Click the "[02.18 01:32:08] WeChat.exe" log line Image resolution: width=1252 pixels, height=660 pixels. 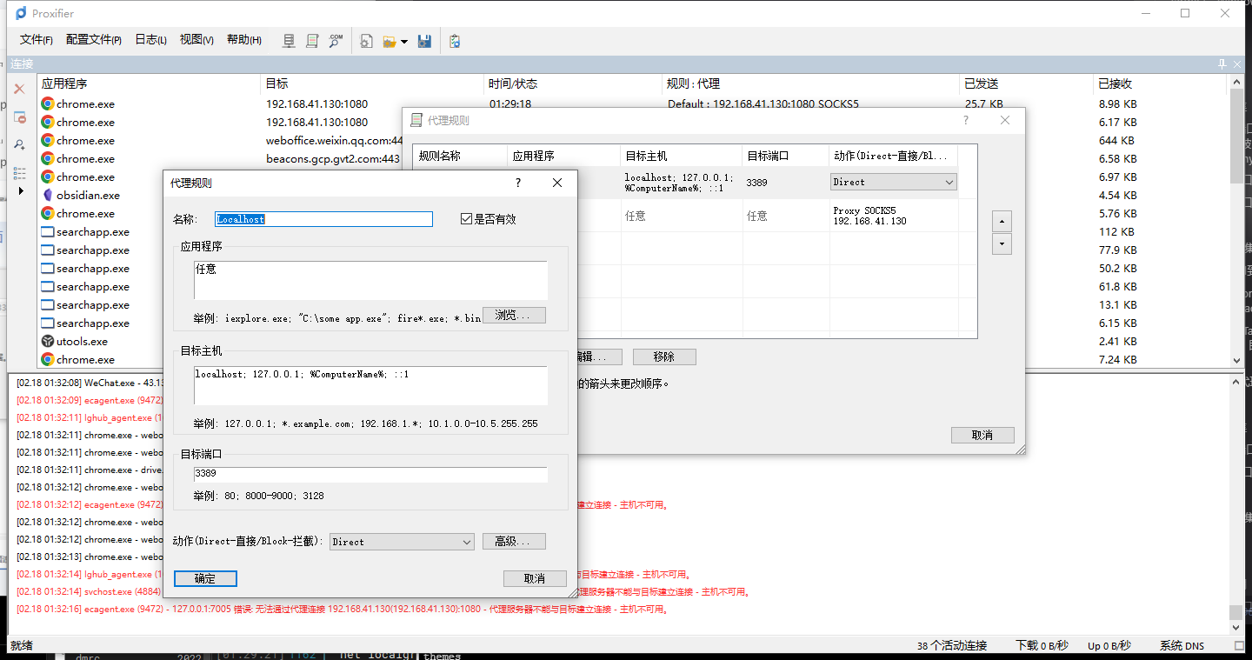(x=89, y=383)
